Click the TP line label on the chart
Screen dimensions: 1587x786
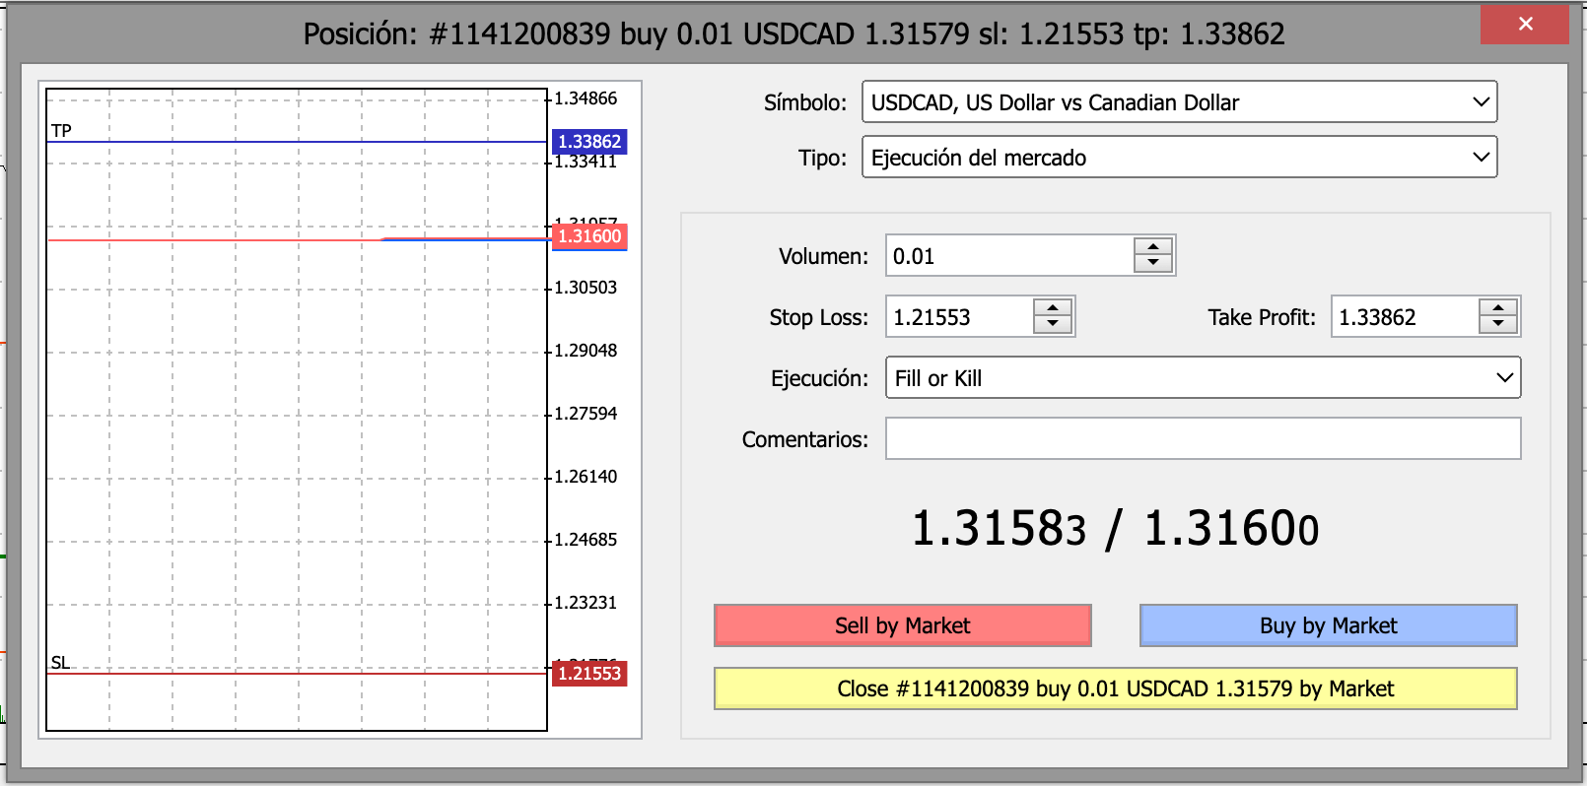coord(61,131)
